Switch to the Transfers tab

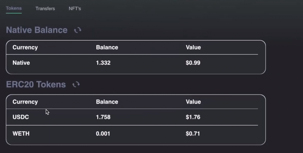[x=45, y=9]
